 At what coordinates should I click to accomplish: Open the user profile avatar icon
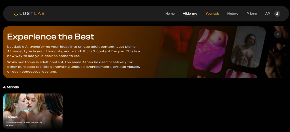(x=277, y=14)
